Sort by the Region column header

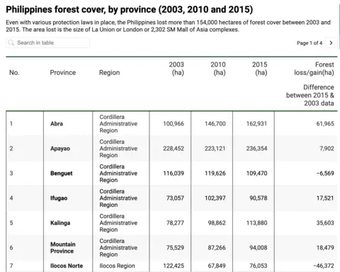click(109, 72)
